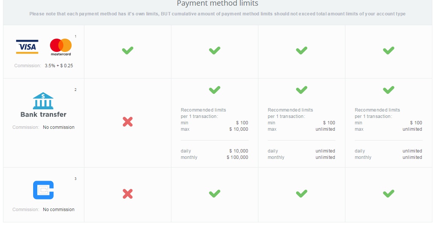Open footnote 2 beside Bank transfer icon
The height and width of the screenshot is (225, 435).
coord(75,90)
